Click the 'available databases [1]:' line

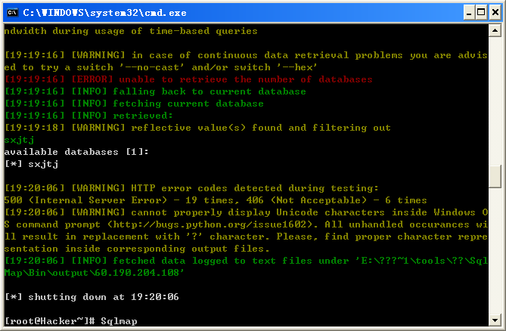pos(76,152)
